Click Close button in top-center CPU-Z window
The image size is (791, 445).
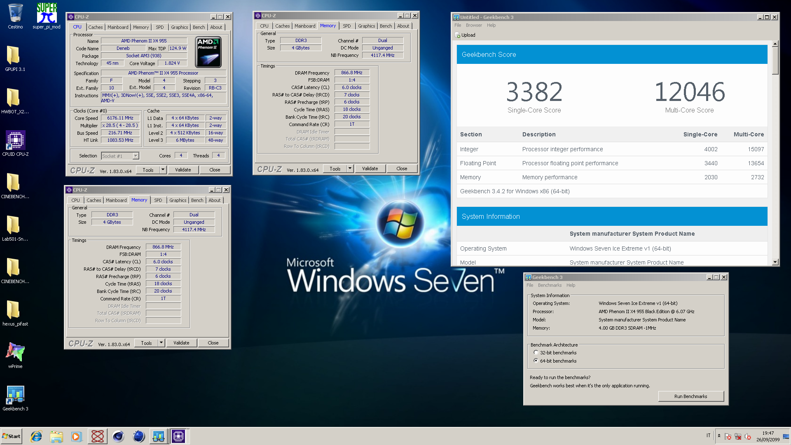(402, 169)
